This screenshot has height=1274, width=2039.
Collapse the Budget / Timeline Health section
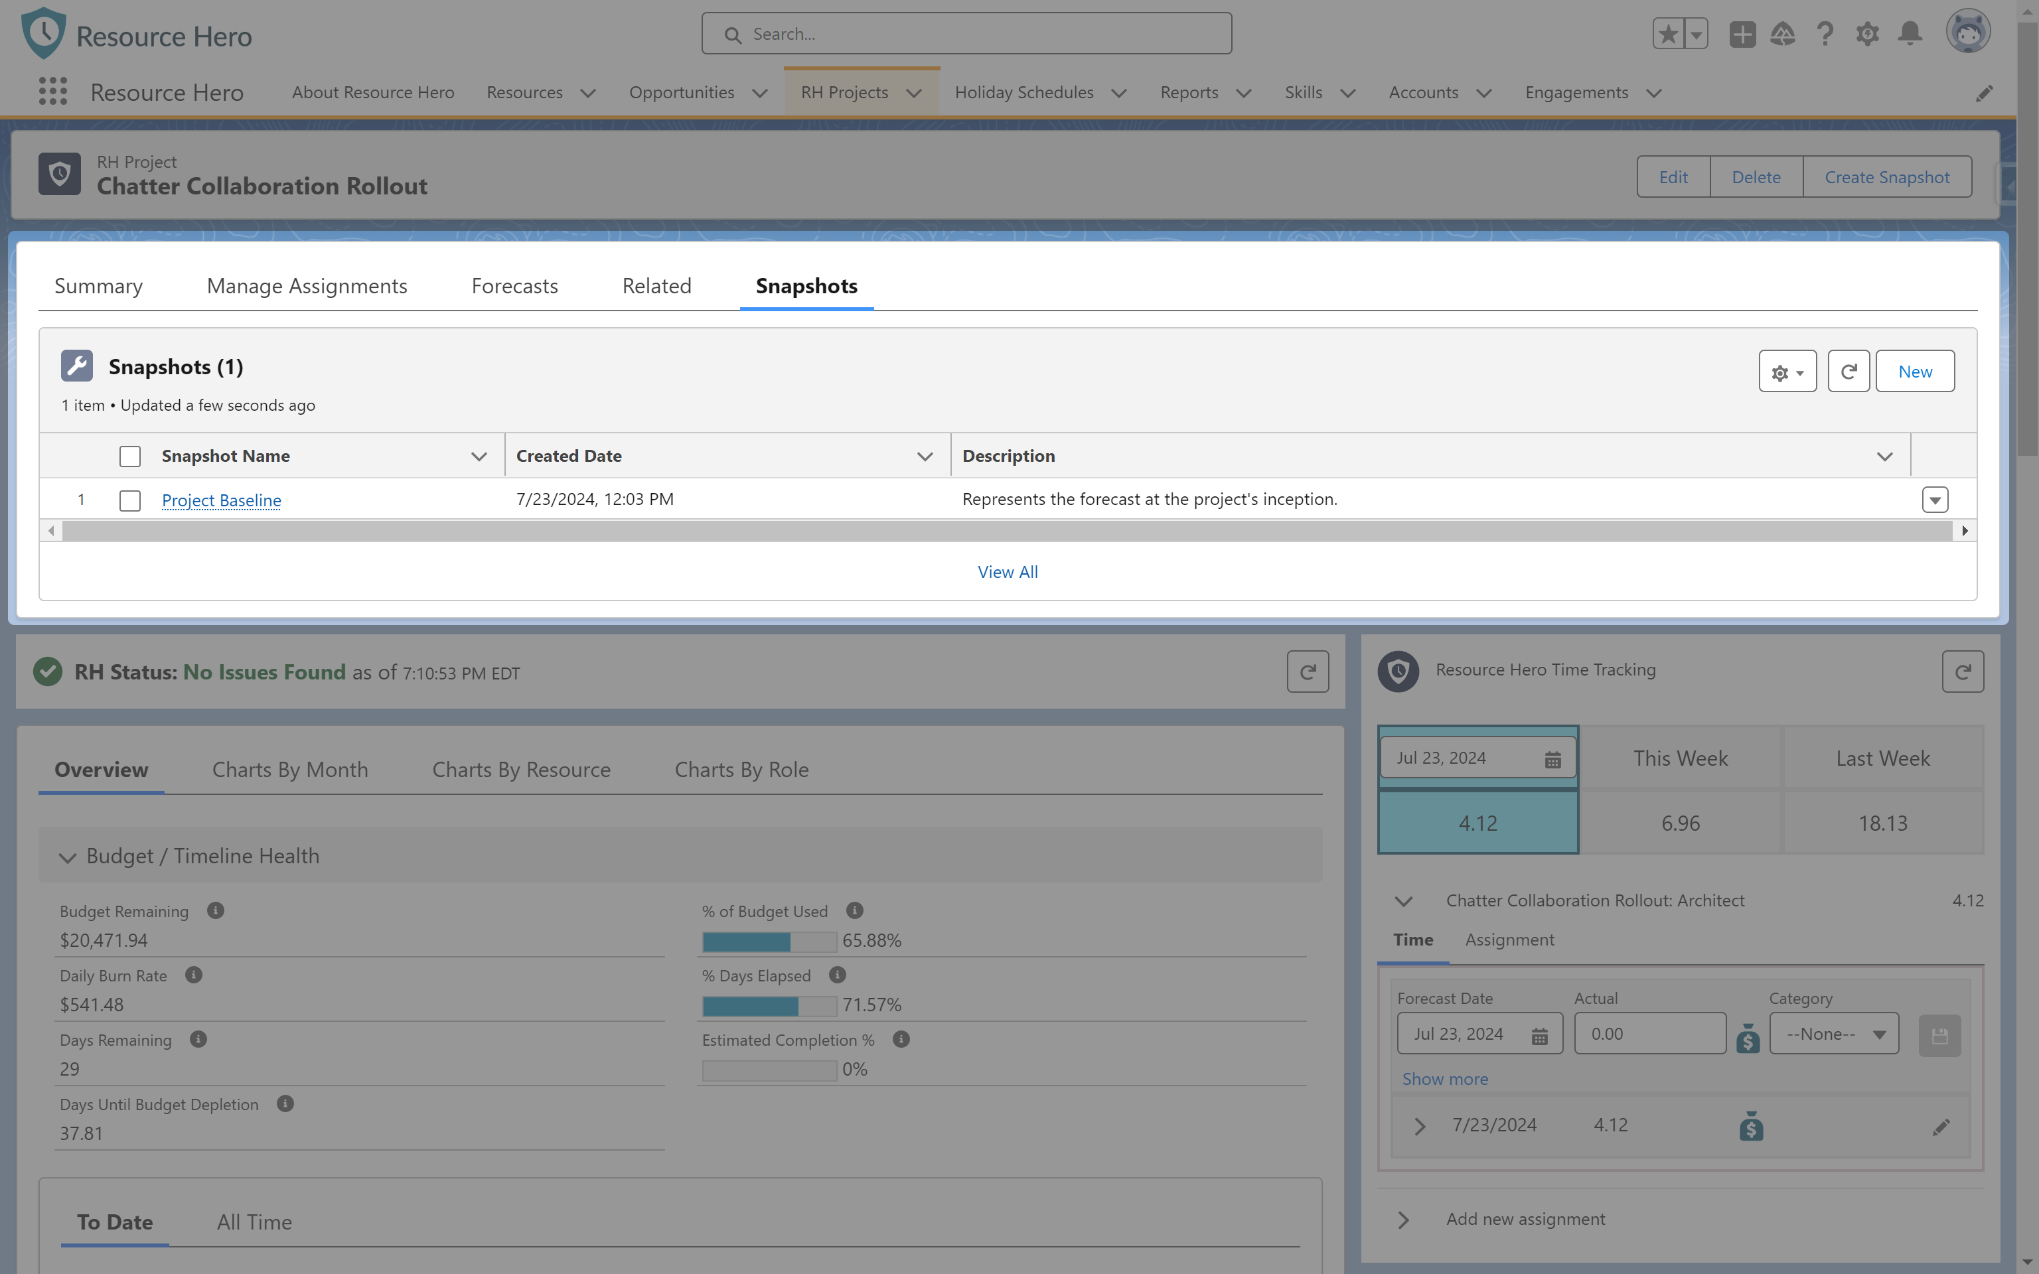click(x=68, y=857)
